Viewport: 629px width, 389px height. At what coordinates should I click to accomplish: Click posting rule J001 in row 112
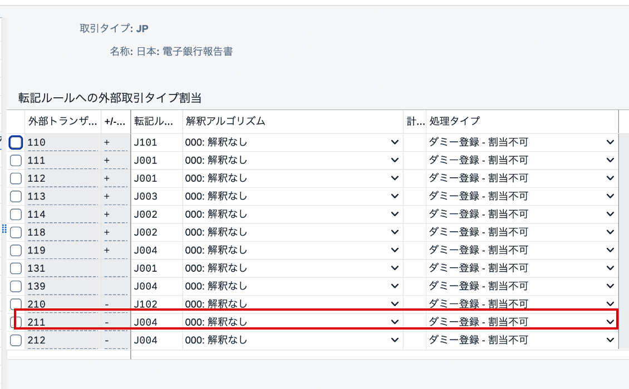click(157, 178)
